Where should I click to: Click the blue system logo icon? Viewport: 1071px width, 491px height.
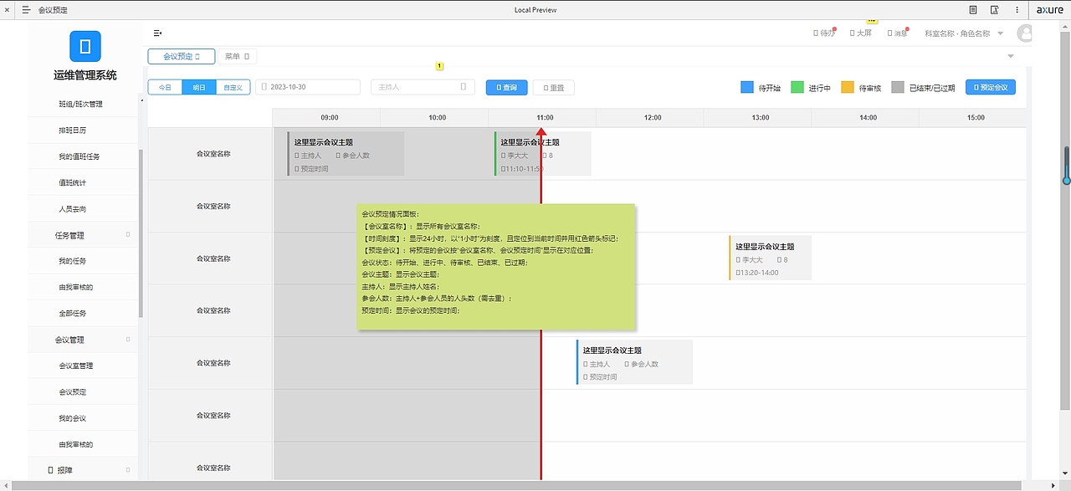[85, 46]
